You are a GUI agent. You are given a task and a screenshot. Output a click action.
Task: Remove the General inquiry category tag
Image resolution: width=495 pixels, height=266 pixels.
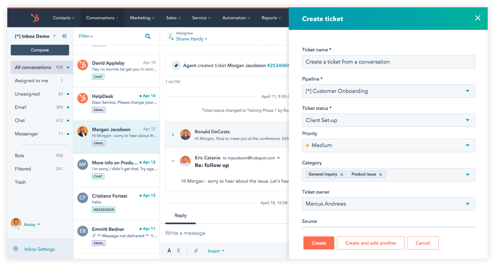(x=342, y=174)
